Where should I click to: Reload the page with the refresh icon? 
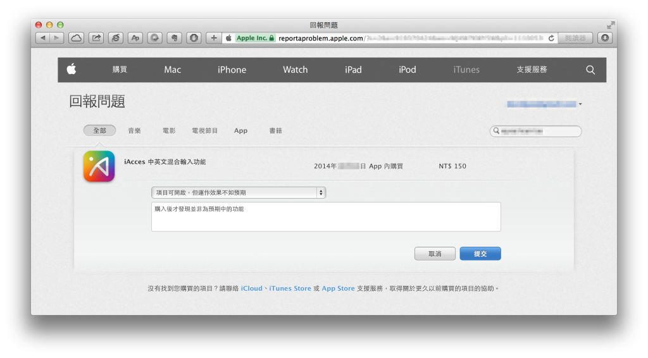[551, 38]
